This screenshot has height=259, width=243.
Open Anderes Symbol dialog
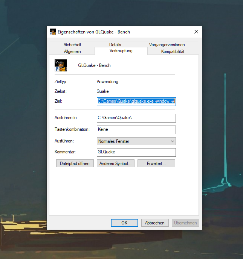click(116, 164)
